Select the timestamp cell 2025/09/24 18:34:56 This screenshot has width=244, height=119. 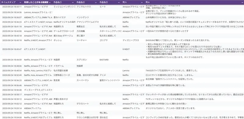click(12, 12)
